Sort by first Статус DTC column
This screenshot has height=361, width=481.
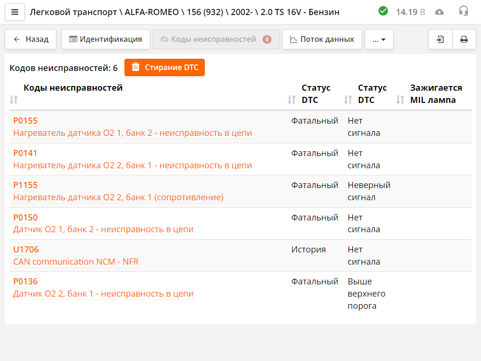(x=292, y=100)
